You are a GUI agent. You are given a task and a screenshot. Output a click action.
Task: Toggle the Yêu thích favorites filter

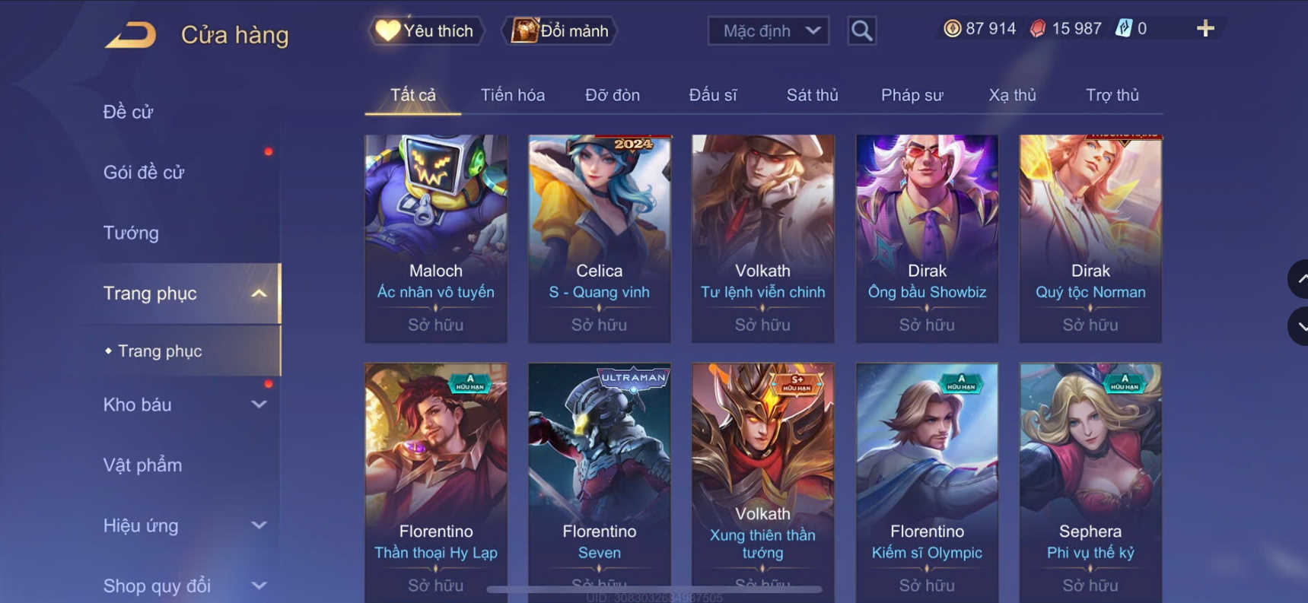(425, 31)
